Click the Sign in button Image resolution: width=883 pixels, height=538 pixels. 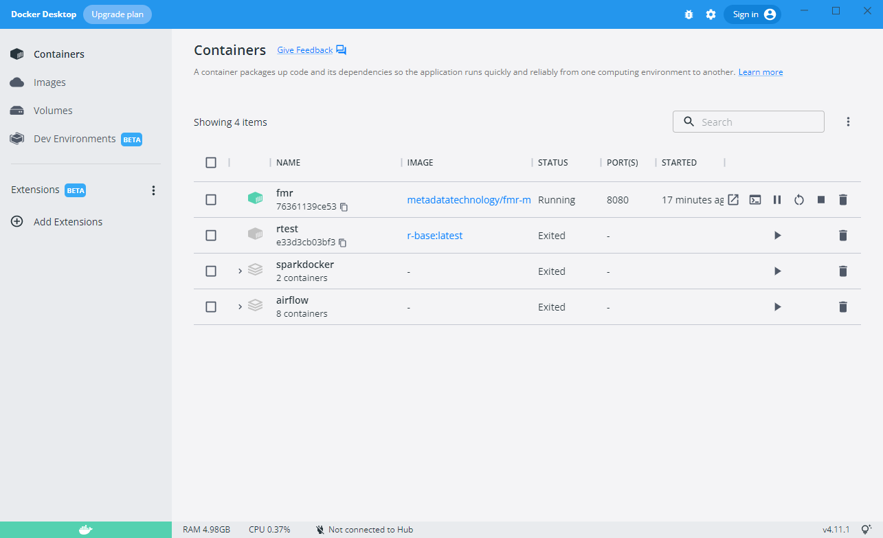[x=752, y=14]
